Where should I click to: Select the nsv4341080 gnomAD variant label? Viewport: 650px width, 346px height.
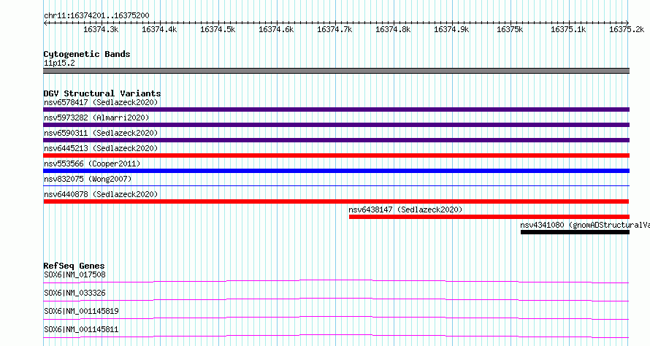(x=585, y=225)
